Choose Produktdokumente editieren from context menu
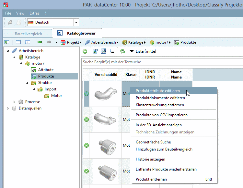This screenshot has height=188, width=243. [174, 98]
